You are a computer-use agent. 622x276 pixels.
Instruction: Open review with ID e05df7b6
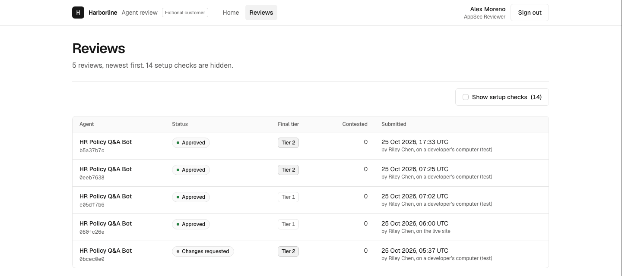pyautogui.click(x=311, y=200)
